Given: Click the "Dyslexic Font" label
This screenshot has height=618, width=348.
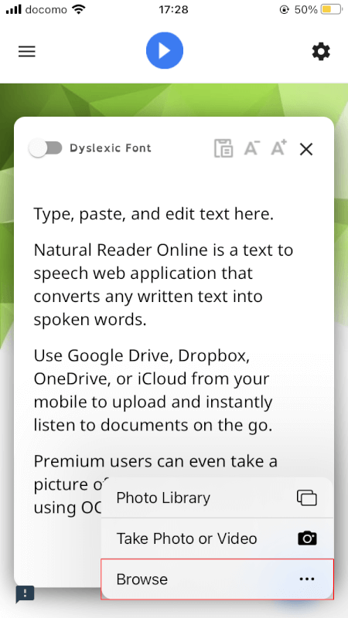Looking at the screenshot, I should (x=111, y=148).
